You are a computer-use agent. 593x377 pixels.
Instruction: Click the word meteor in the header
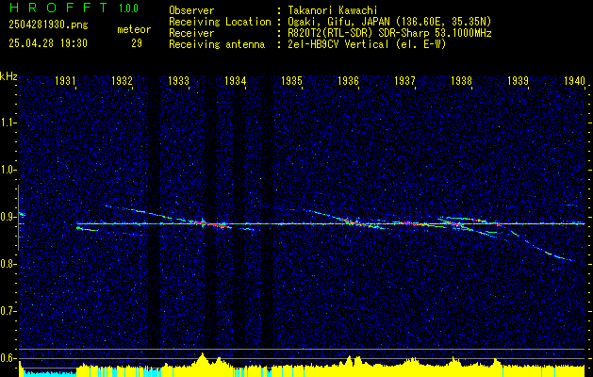tap(134, 29)
